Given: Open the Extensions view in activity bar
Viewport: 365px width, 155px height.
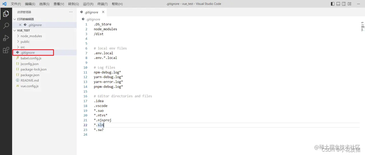Looking at the screenshot, I should pyautogui.click(x=6, y=50).
